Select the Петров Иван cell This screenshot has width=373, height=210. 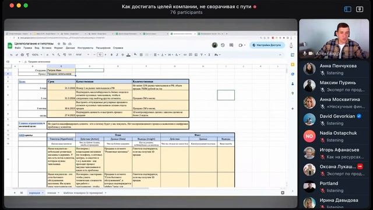61,70
